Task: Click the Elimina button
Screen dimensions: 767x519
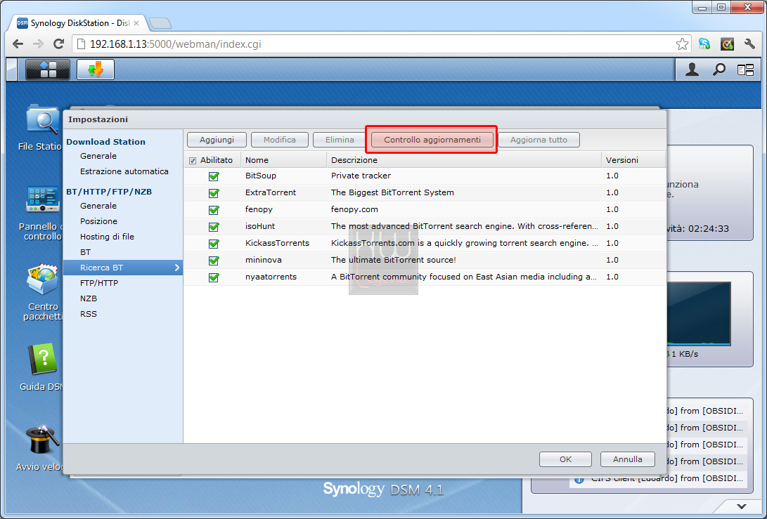Action: click(x=340, y=140)
